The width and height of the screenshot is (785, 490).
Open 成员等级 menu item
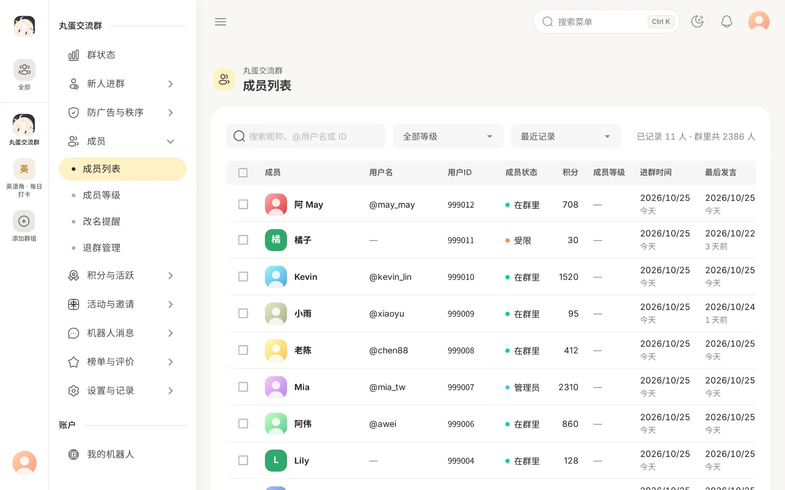[123, 195]
